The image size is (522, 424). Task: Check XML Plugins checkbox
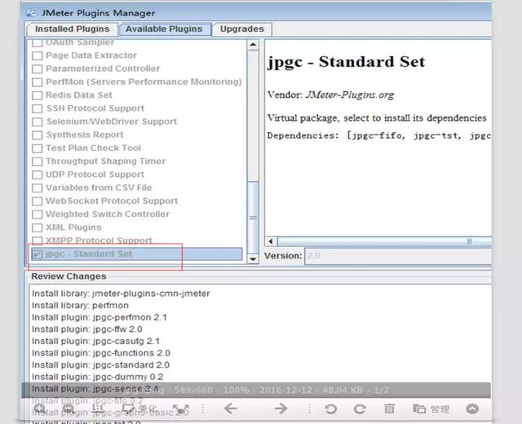pyautogui.click(x=37, y=227)
